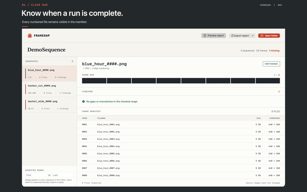Click the FINDINGS section label
The height and width of the screenshot is (192, 307).
pyautogui.click(x=87, y=91)
